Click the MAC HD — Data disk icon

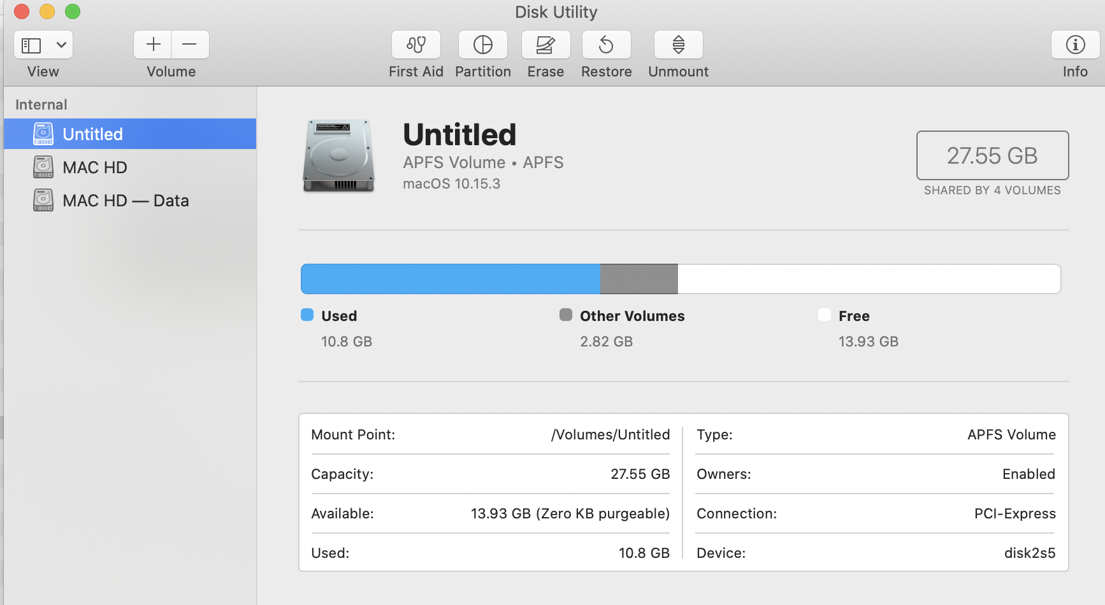coord(43,200)
